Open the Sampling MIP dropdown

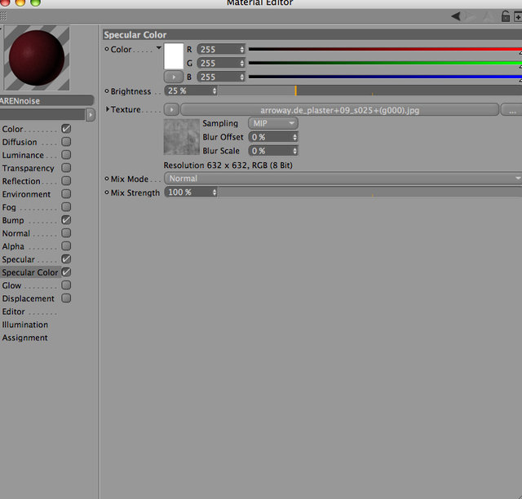[x=273, y=123]
